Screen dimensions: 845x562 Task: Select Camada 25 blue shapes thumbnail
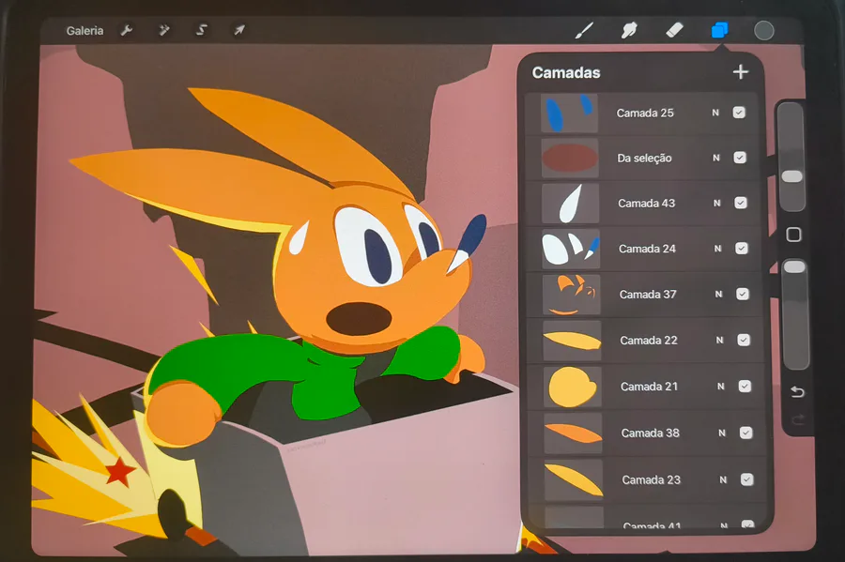pyautogui.click(x=569, y=113)
